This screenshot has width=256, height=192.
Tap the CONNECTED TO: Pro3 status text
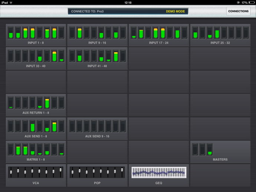87,11
